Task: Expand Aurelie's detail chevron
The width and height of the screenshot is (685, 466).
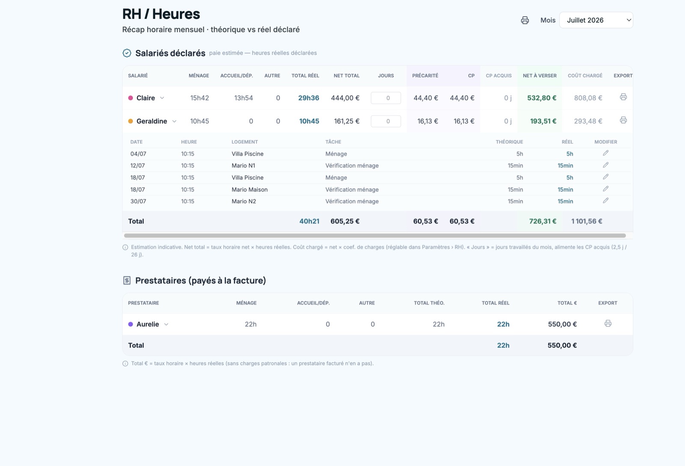Action: (x=166, y=324)
